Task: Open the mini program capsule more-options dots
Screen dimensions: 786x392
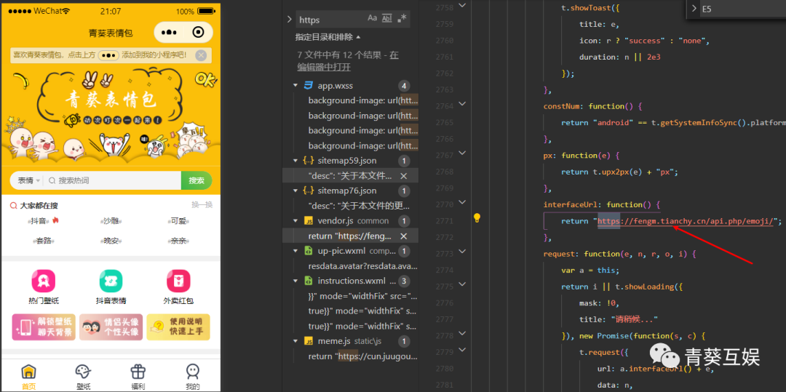Action: [169, 33]
